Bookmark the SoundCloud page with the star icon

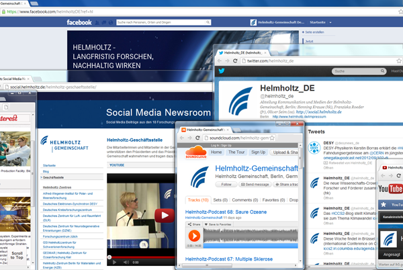point(273,138)
